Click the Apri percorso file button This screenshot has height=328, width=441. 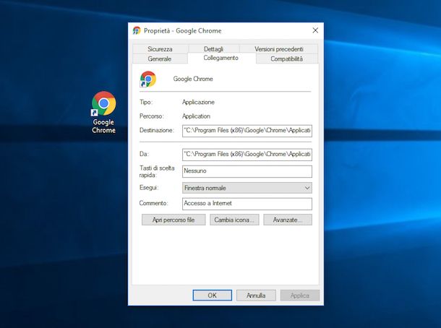pyautogui.click(x=174, y=220)
